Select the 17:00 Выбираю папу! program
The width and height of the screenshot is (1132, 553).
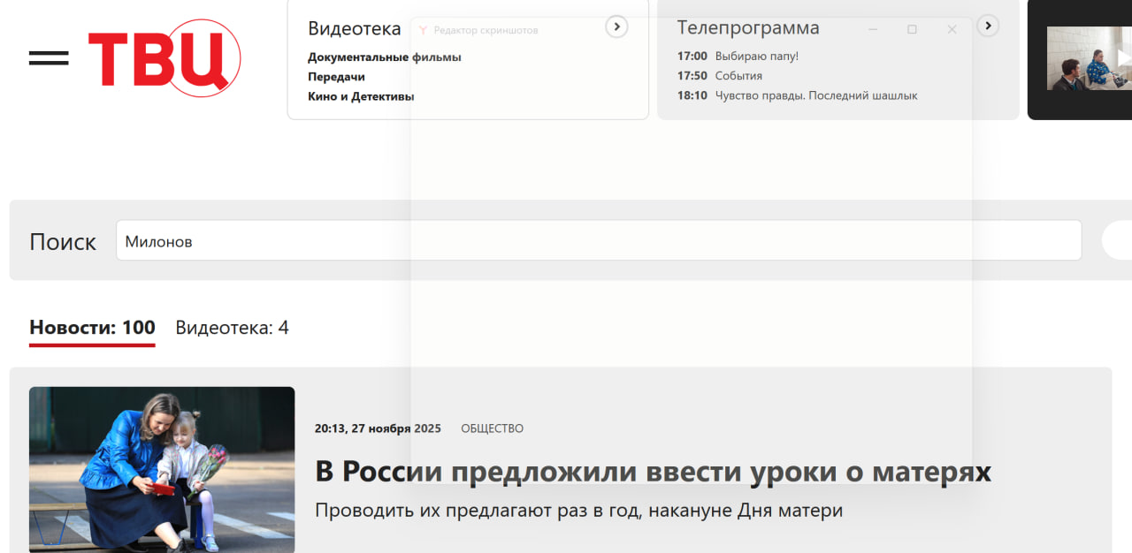pos(738,57)
